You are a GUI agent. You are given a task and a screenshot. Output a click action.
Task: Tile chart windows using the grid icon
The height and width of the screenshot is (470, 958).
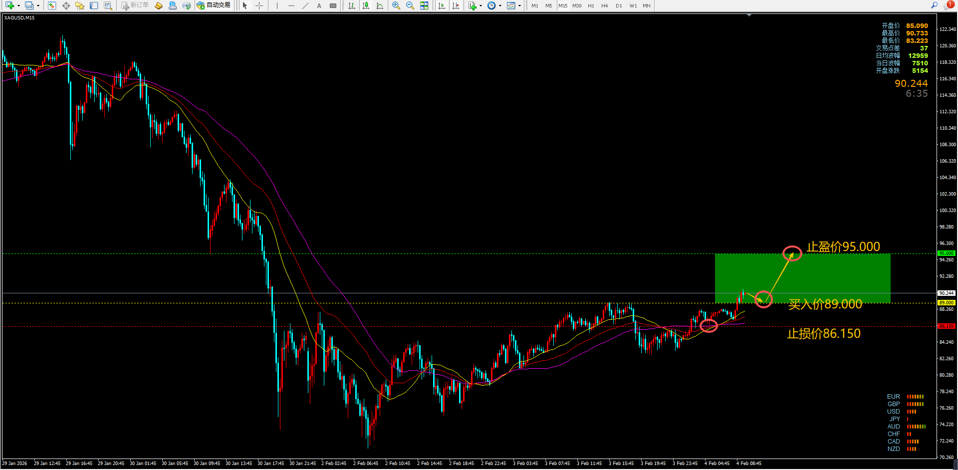(424, 5)
